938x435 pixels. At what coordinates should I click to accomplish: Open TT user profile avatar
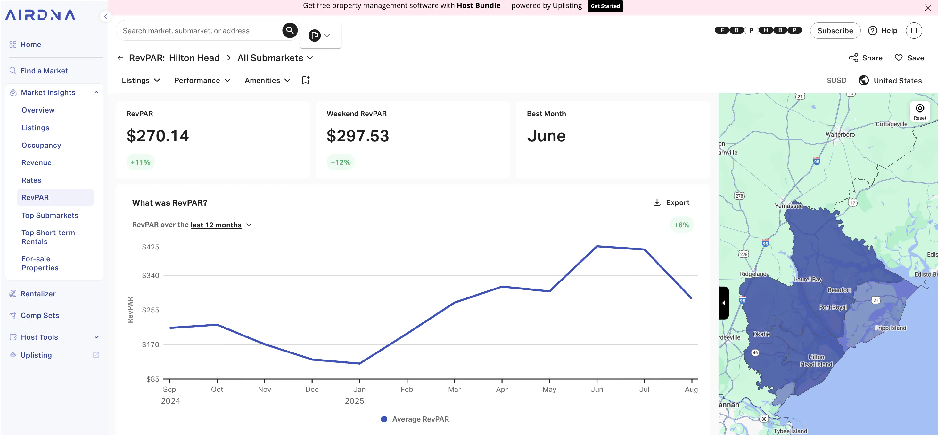point(914,30)
